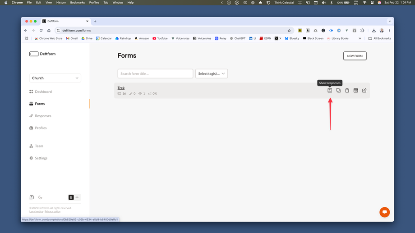Viewport: 415px width, 233px height.
Task: Open the Calendar bookmark
Action: coord(104,38)
